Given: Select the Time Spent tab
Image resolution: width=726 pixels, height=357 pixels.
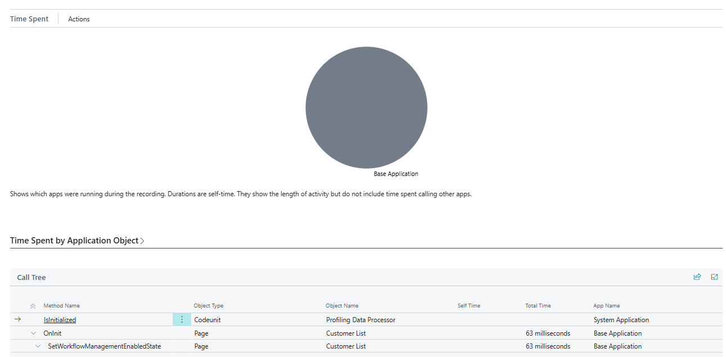Looking at the screenshot, I should (29, 19).
